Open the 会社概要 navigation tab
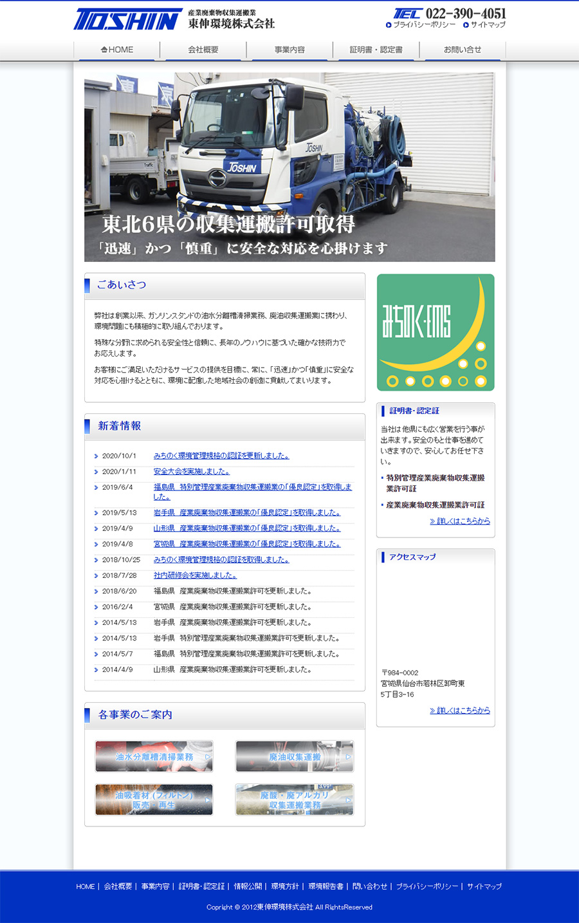Screen dimensions: 579x923 (203, 50)
